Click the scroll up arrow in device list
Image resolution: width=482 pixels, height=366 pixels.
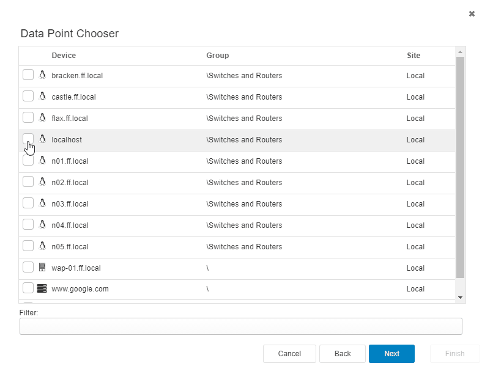pos(460,52)
